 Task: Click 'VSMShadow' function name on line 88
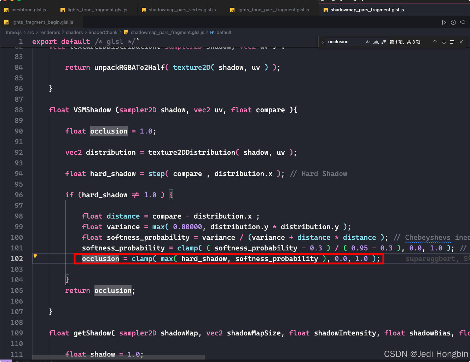click(x=92, y=110)
